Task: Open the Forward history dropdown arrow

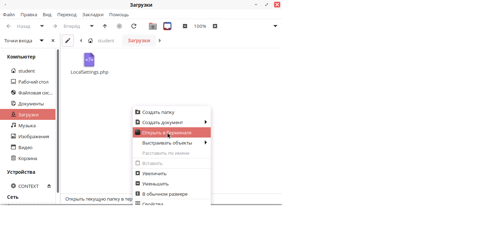Action: 92,26
